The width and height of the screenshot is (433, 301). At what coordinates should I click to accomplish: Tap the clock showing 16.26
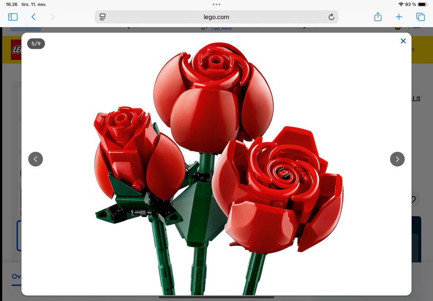12,5
